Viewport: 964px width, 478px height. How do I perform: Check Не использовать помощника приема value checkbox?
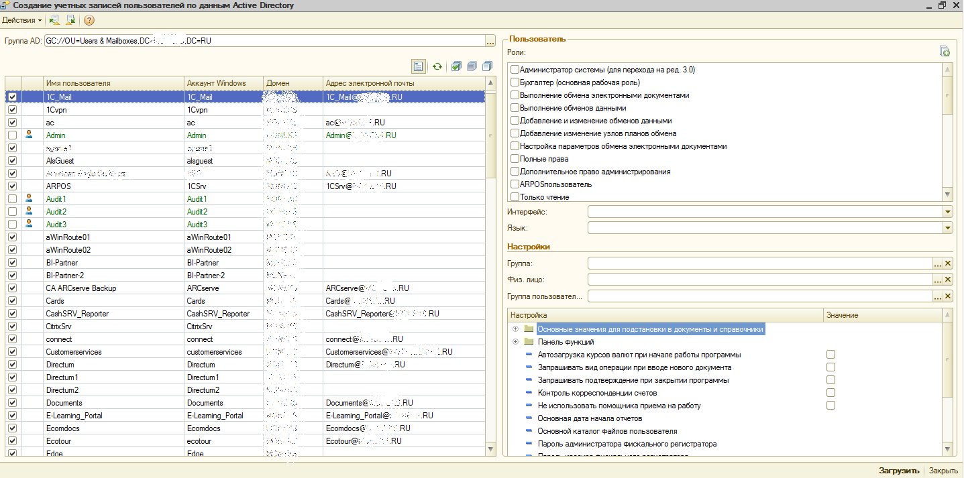click(x=831, y=406)
